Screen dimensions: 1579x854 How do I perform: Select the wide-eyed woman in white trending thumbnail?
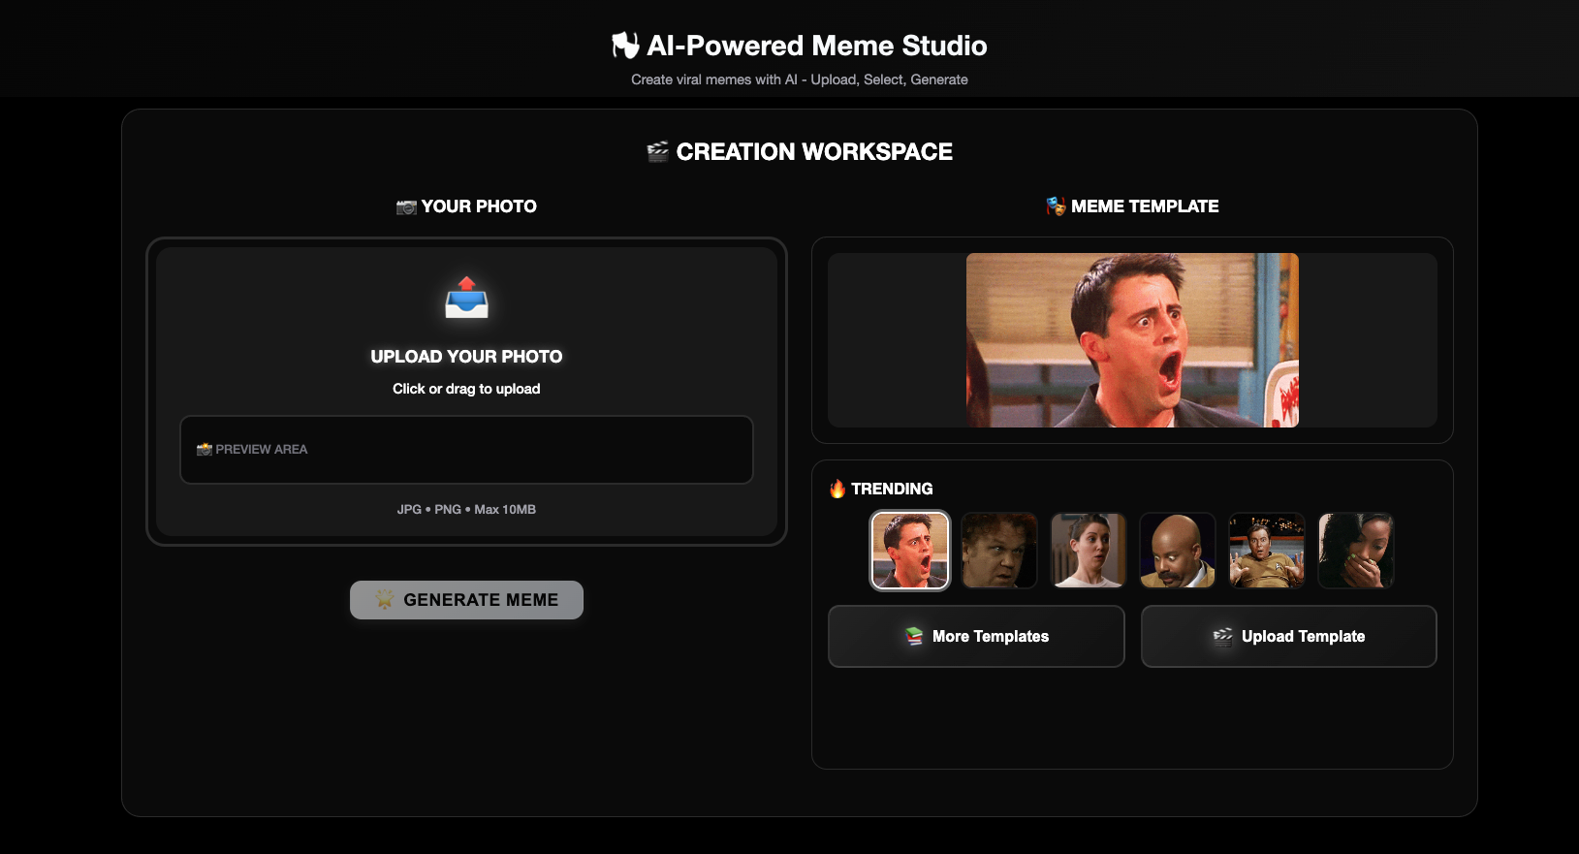click(1089, 551)
